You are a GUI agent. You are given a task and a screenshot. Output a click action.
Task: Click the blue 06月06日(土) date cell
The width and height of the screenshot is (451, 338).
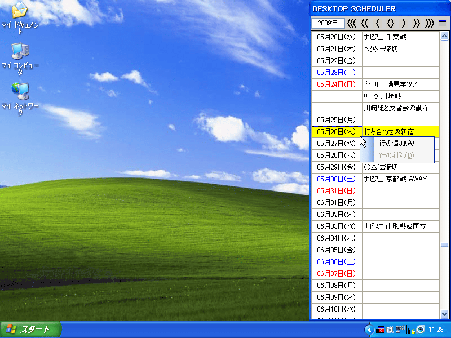coord(337,262)
